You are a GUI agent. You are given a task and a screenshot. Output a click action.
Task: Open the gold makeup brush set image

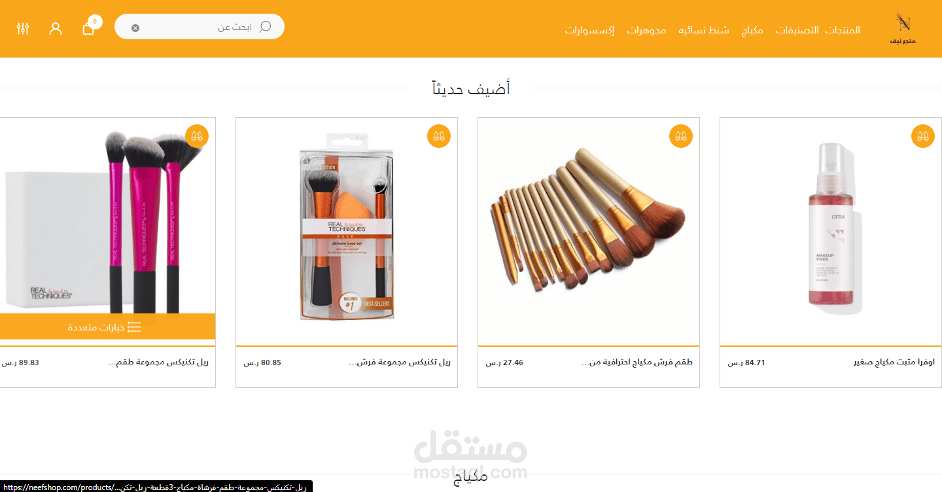pos(589,220)
